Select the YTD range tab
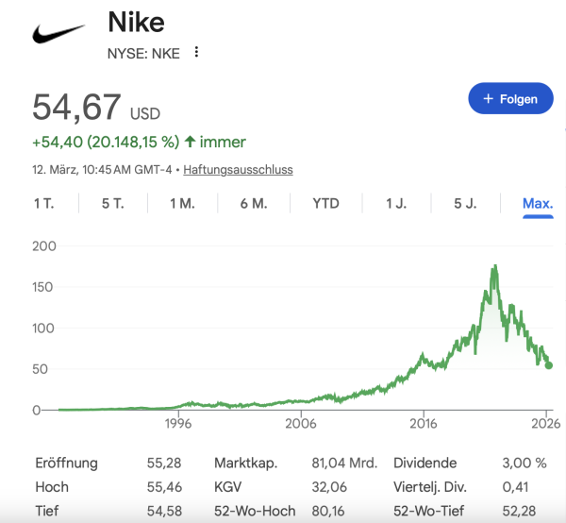This screenshot has width=566, height=523. click(x=325, y=204)
